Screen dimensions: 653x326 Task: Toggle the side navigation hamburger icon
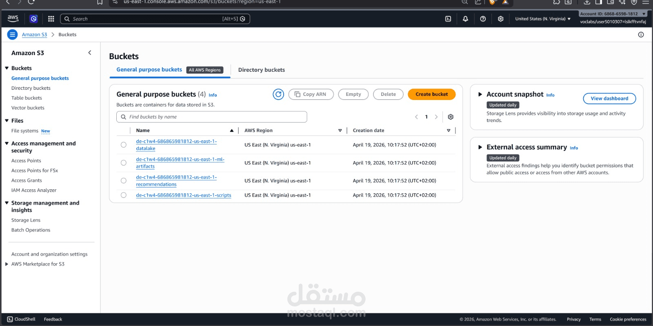click(13, 35)
